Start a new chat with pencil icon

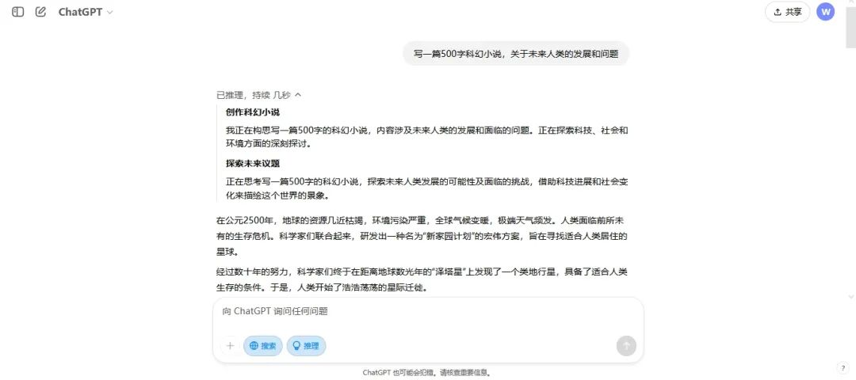point(40,11)
